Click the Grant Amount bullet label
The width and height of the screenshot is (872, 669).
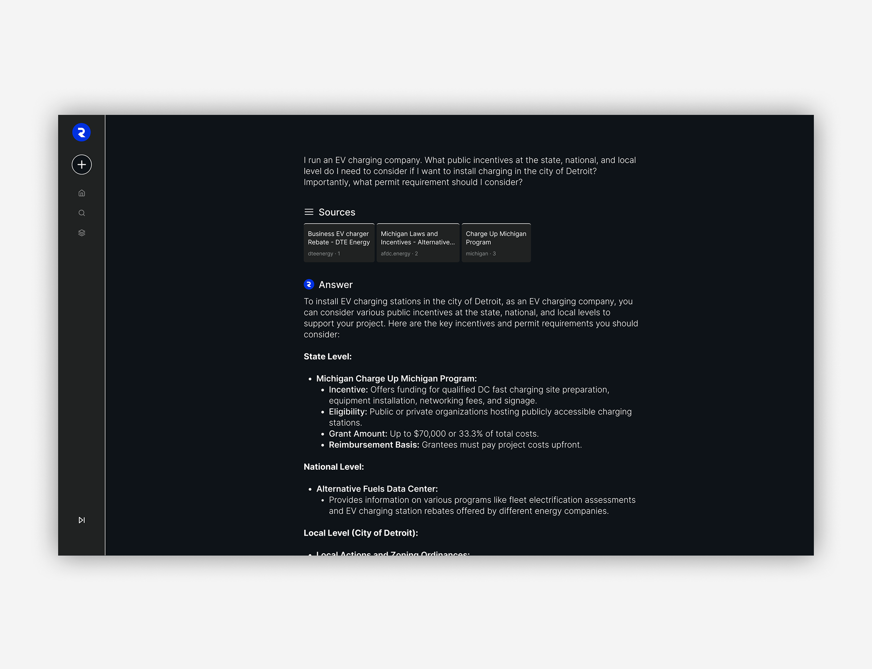point(358,434)
